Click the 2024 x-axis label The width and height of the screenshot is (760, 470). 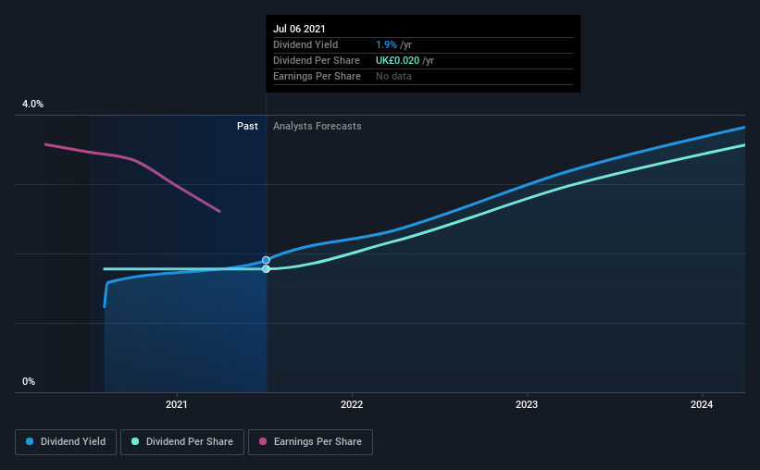tap(702, 404)
